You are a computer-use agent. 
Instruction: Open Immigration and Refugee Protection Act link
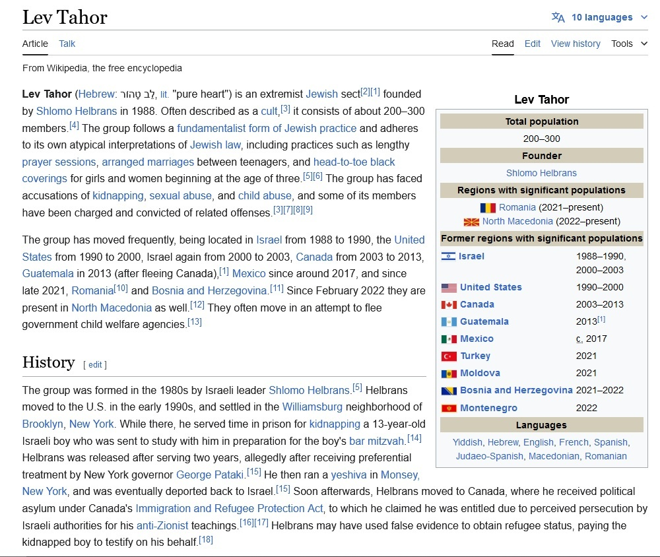tap(229, 509)
